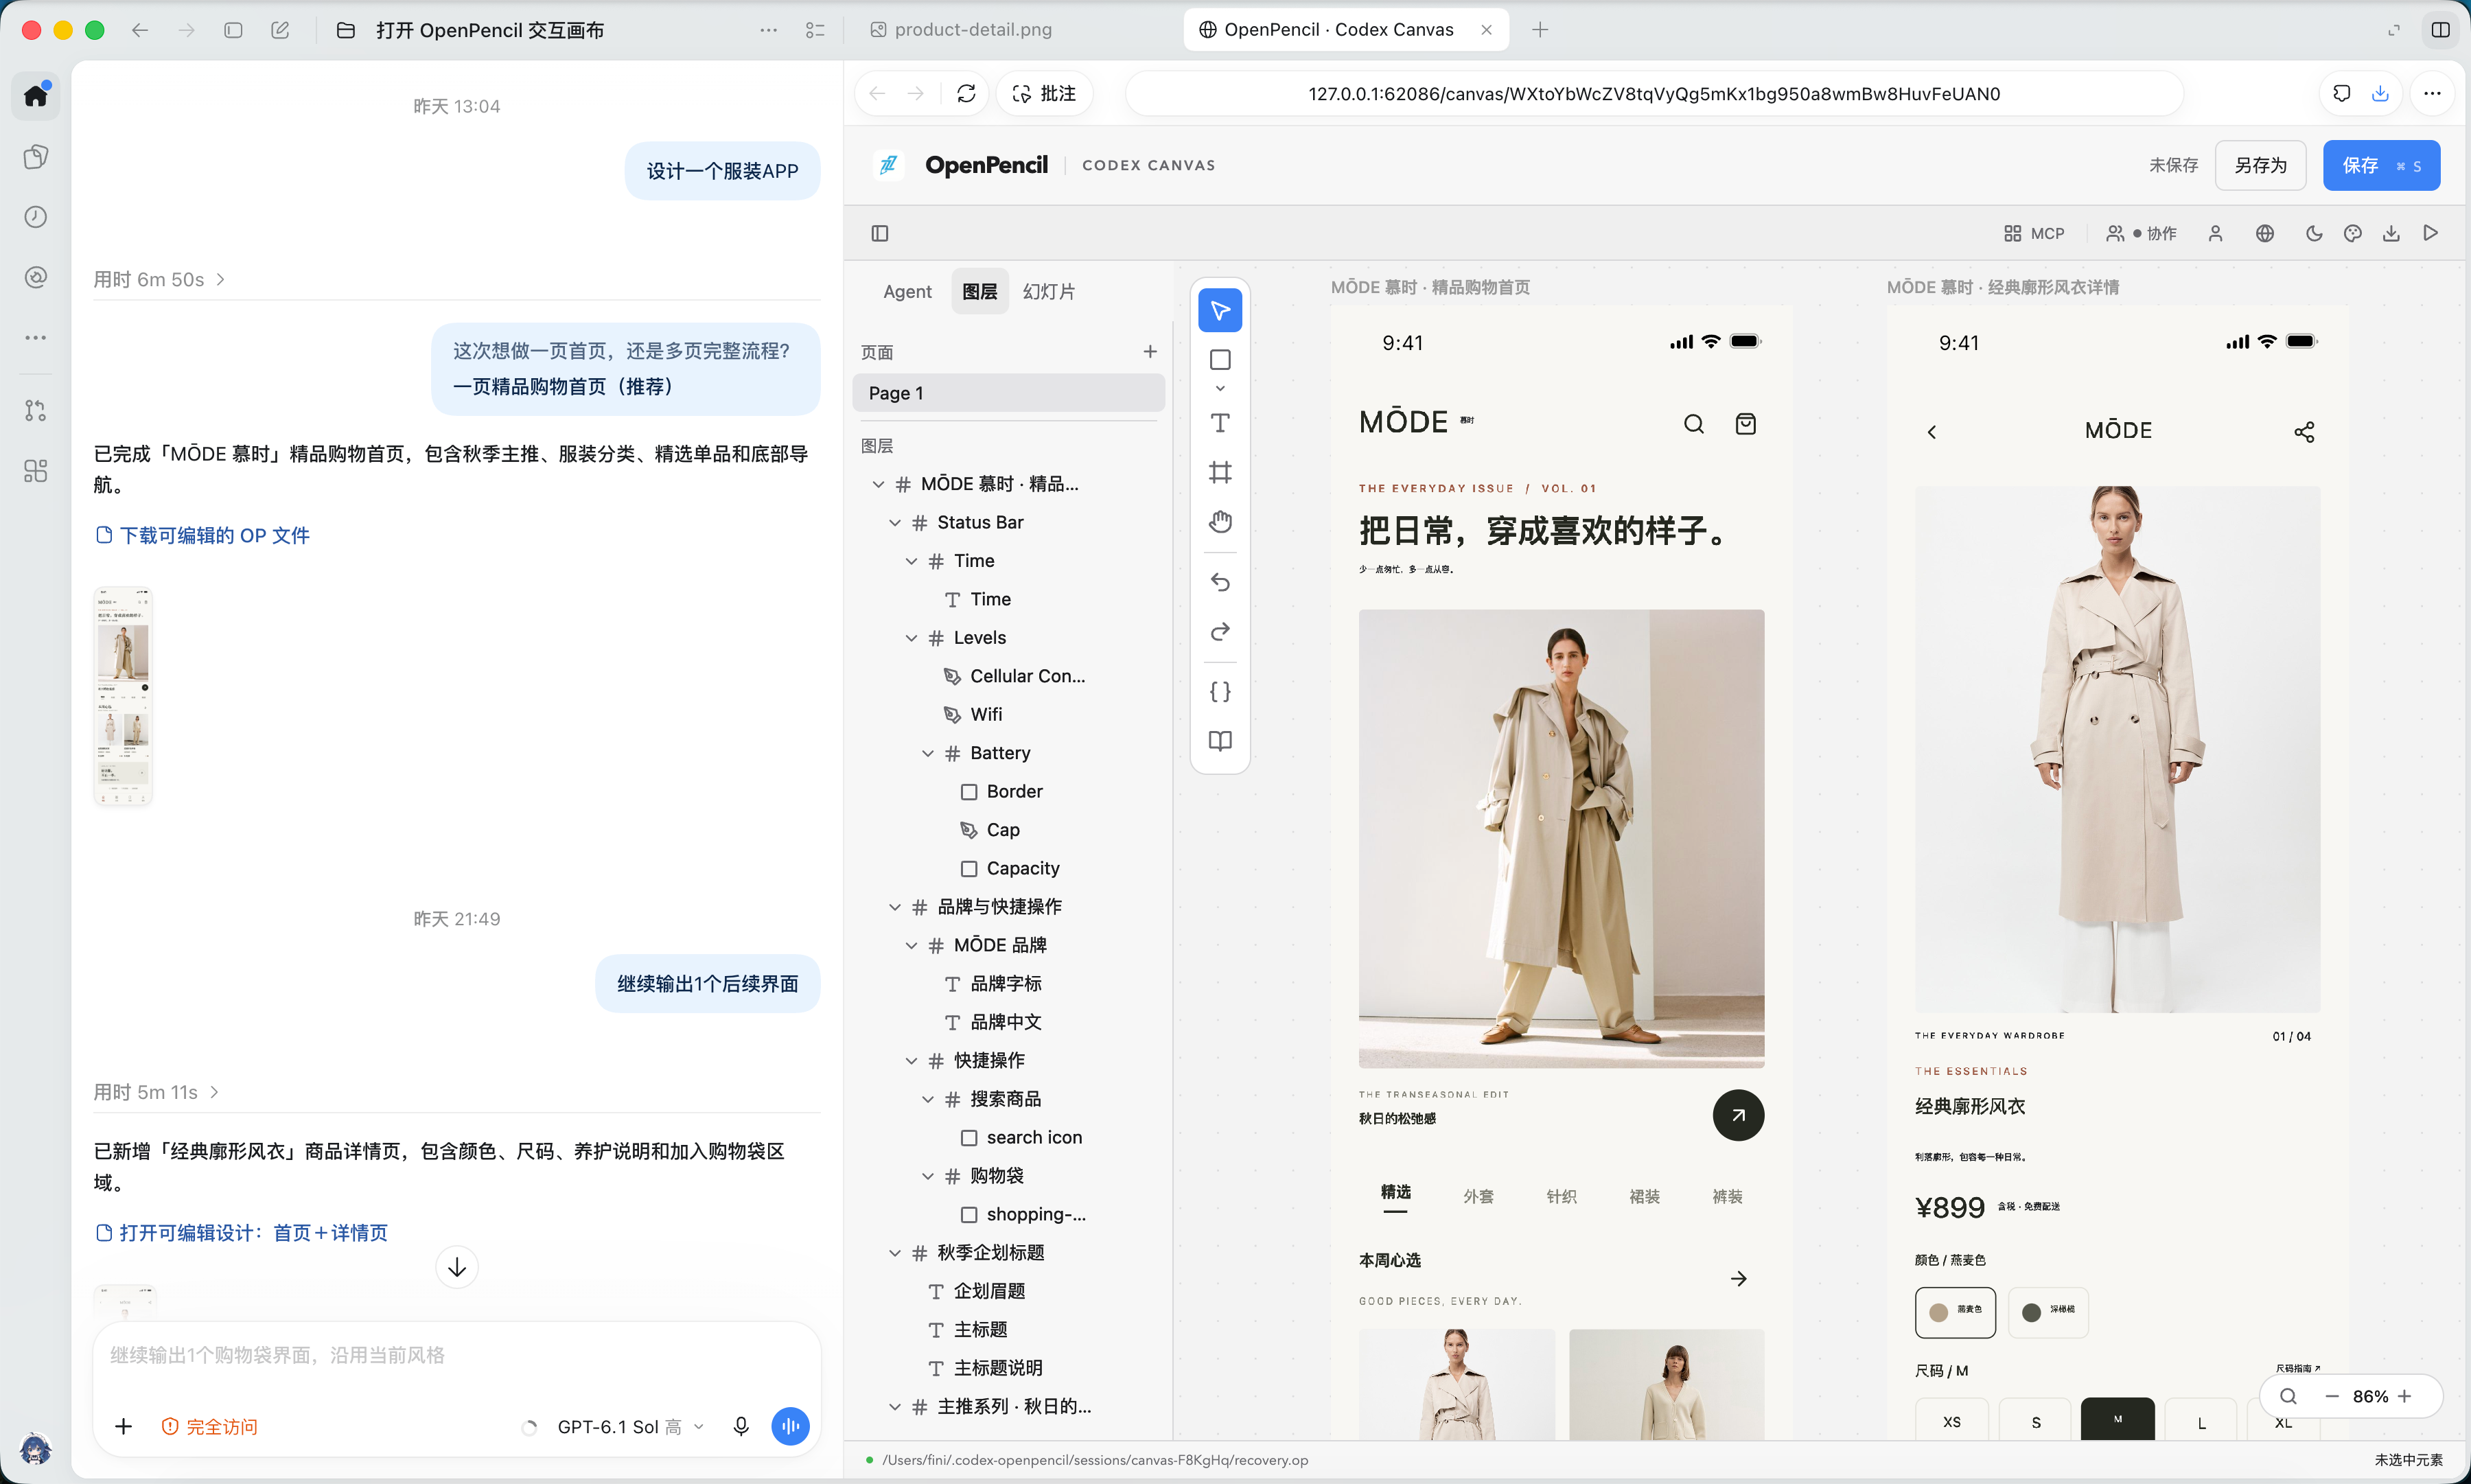
Task: Click the blue 保存 button
Action: tap(2381, 165)
